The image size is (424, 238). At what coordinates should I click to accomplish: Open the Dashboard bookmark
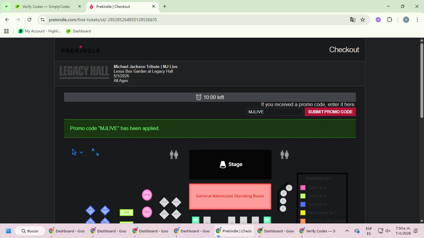click(x=79, y=31)
